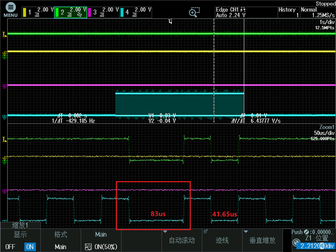
Task: Click channel 3 magenta ground marker in main
Action: click(5, 86)
